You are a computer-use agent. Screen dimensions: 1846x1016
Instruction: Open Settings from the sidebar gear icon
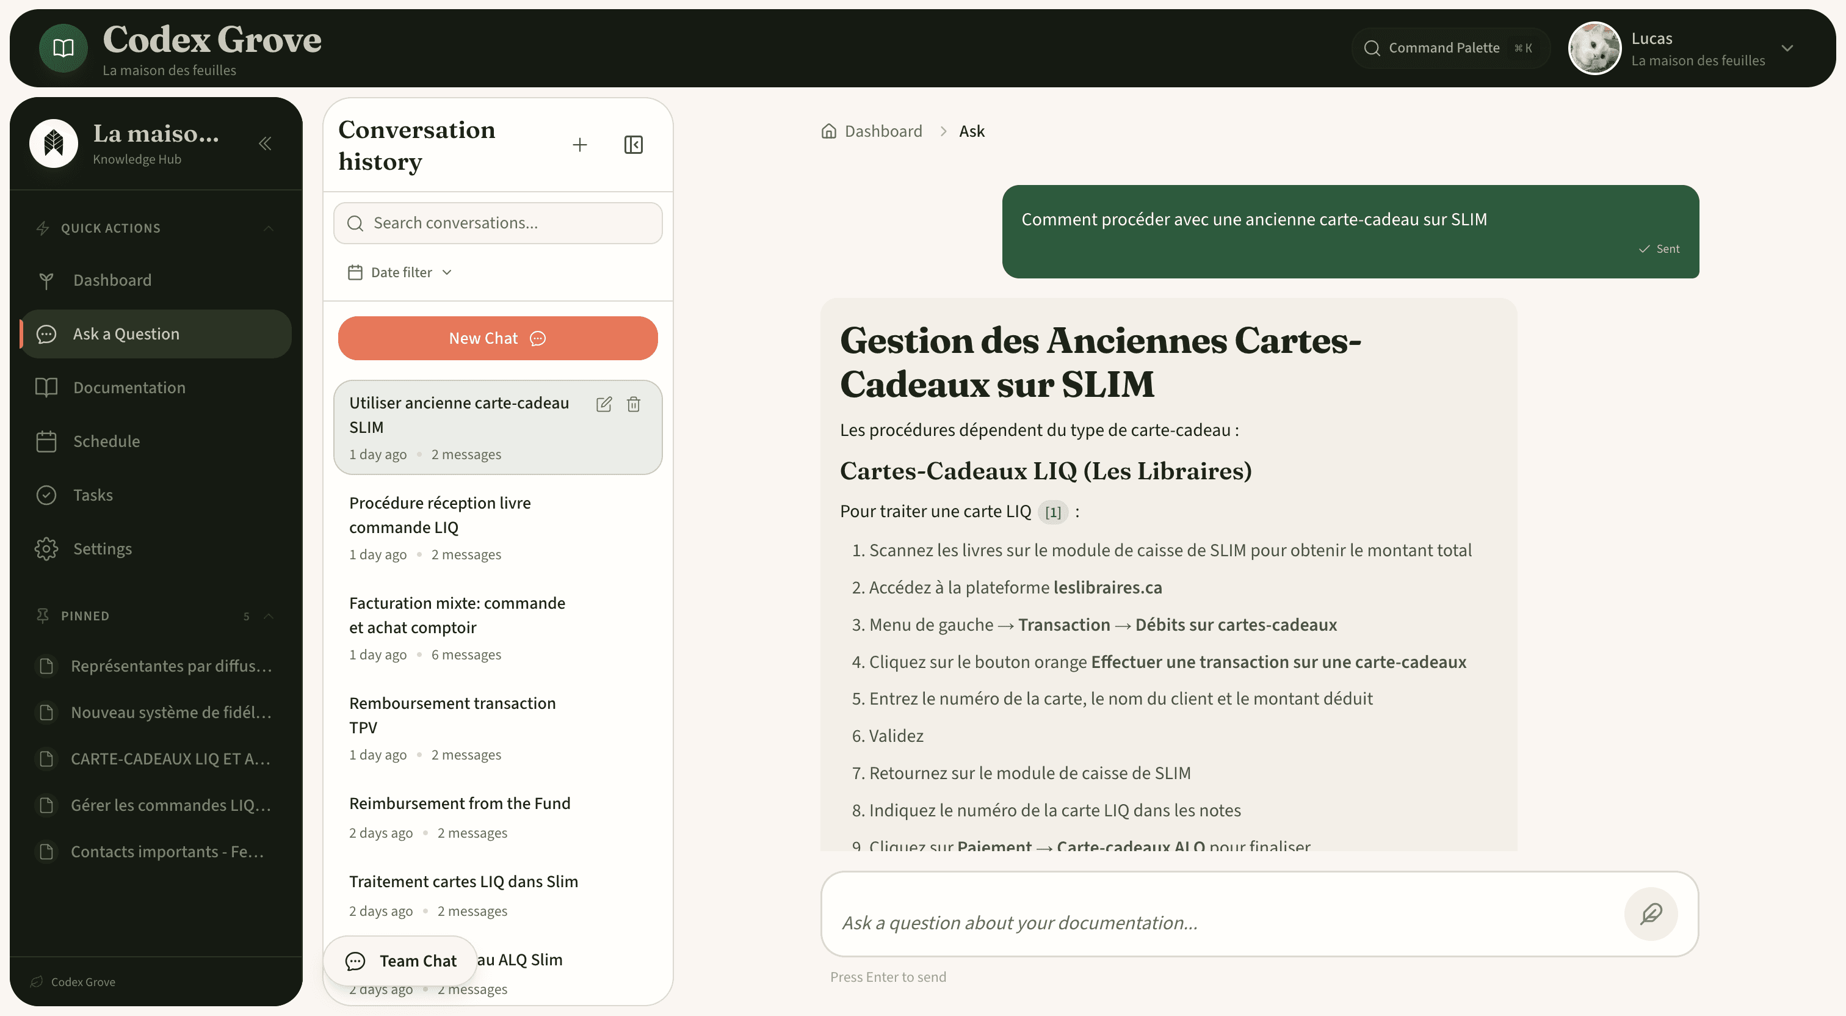coord(46,548)
